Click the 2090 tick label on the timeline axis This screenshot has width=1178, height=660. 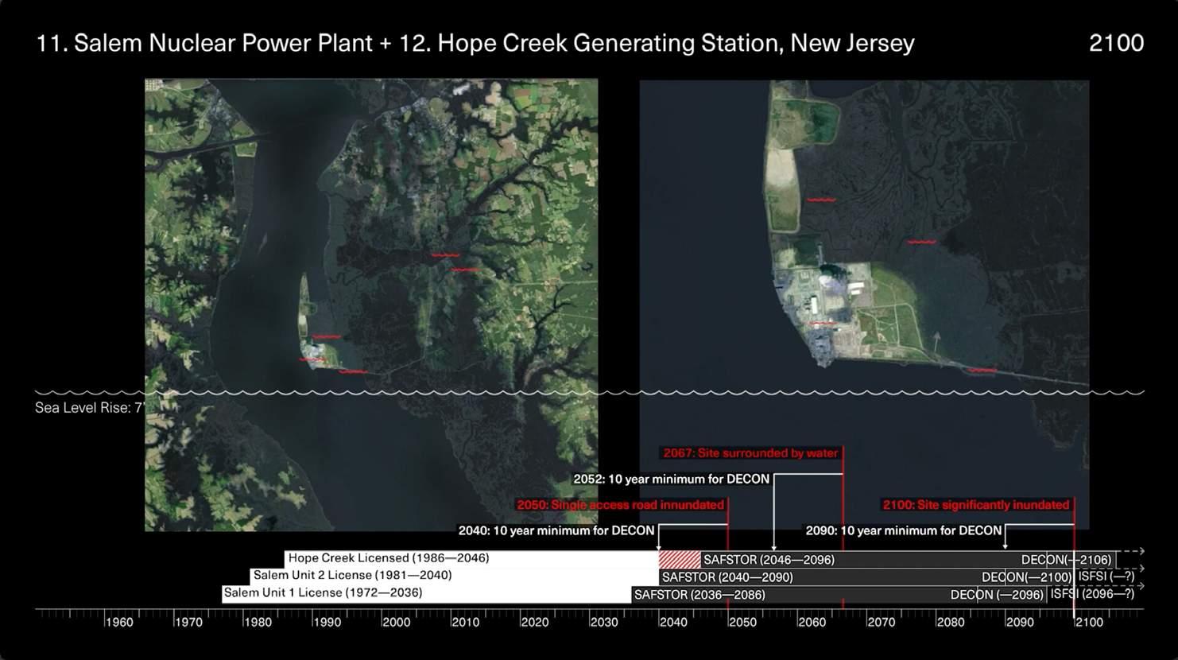[x=1020, y=623]
